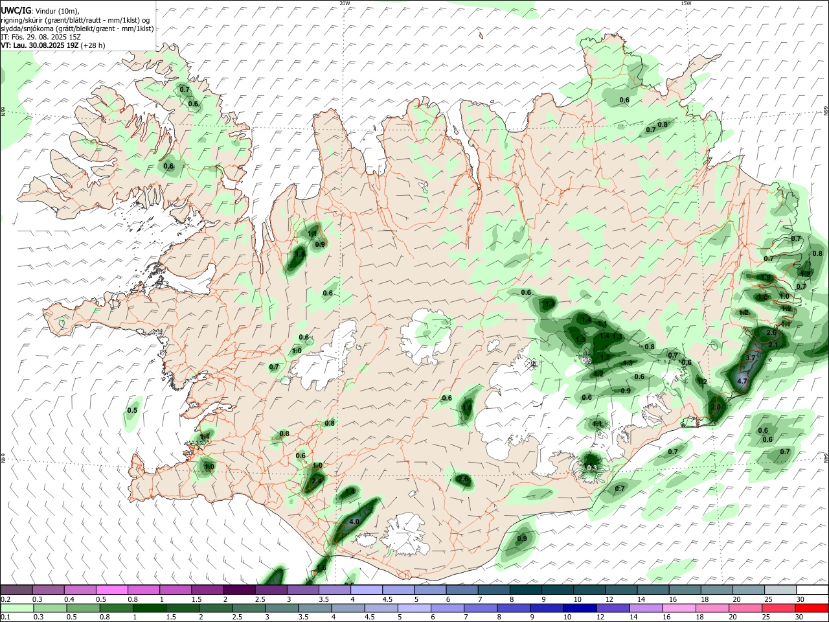Select the 1.8 value beside the 0.9 label
Screen dimensions: 829x622
[x=299, y=254]
